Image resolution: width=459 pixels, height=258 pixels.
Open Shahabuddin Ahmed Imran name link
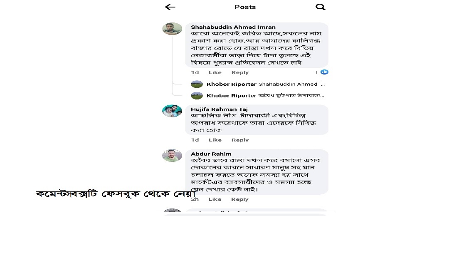(x=233, y=27)
